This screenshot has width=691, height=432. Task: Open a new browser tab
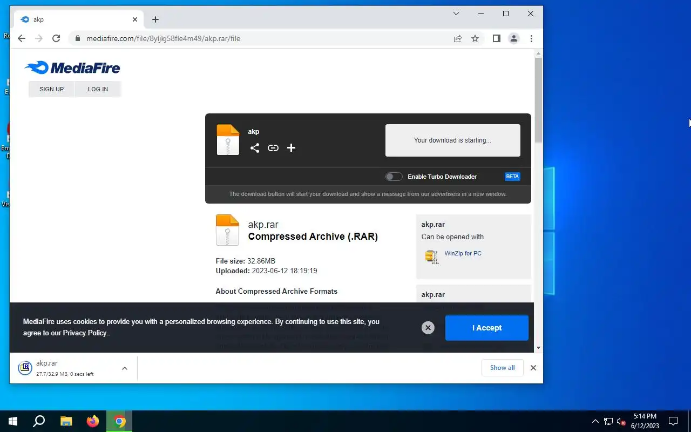155,19
